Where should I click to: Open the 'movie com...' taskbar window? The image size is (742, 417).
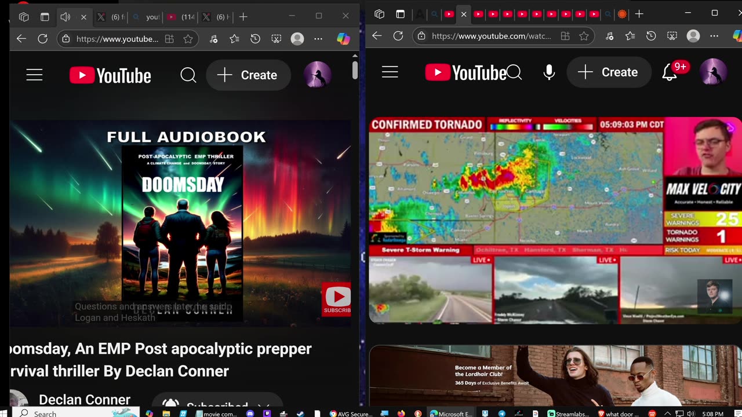pyautogui.click(x=217, y=414)
